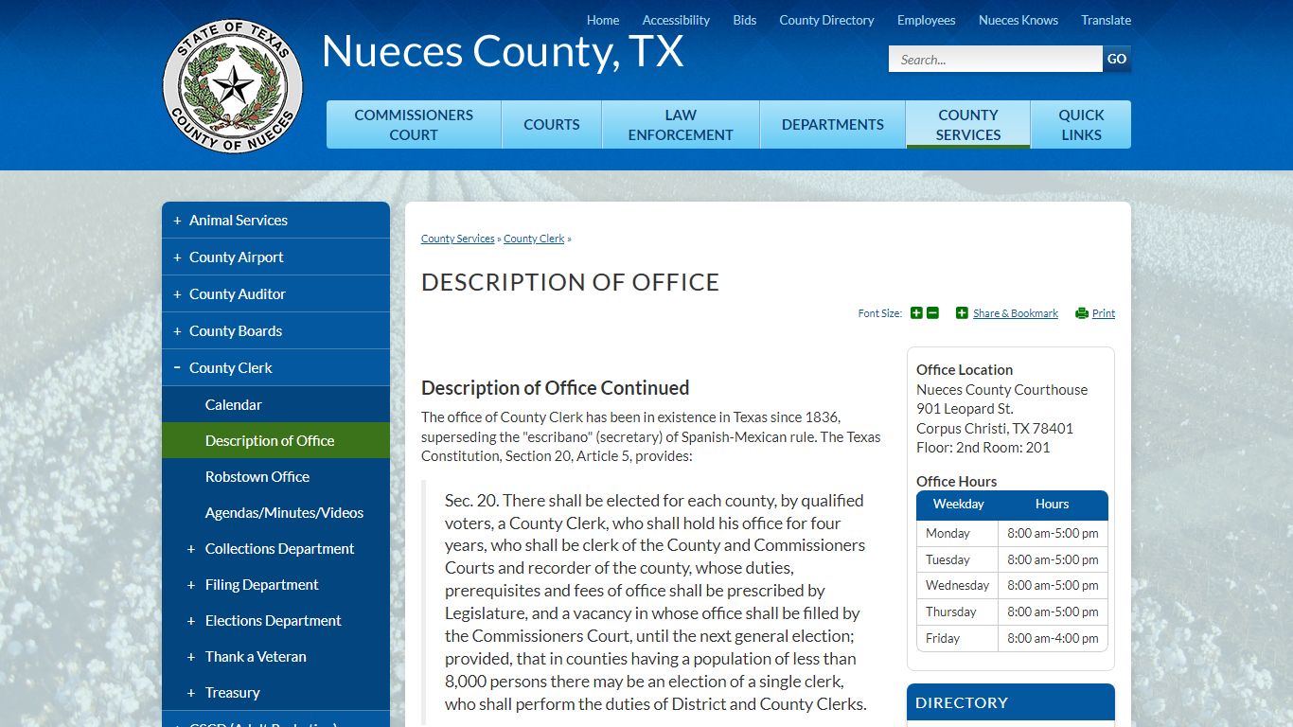Open Agendas/Minutes/Videos sidebar item
This screenshot has width=1293, height=727.
(275, 512)
